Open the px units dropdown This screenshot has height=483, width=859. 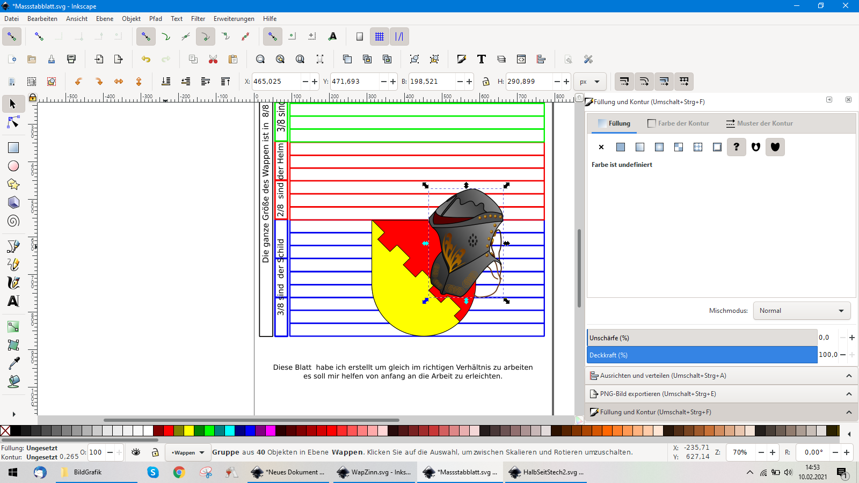[589, 82]
